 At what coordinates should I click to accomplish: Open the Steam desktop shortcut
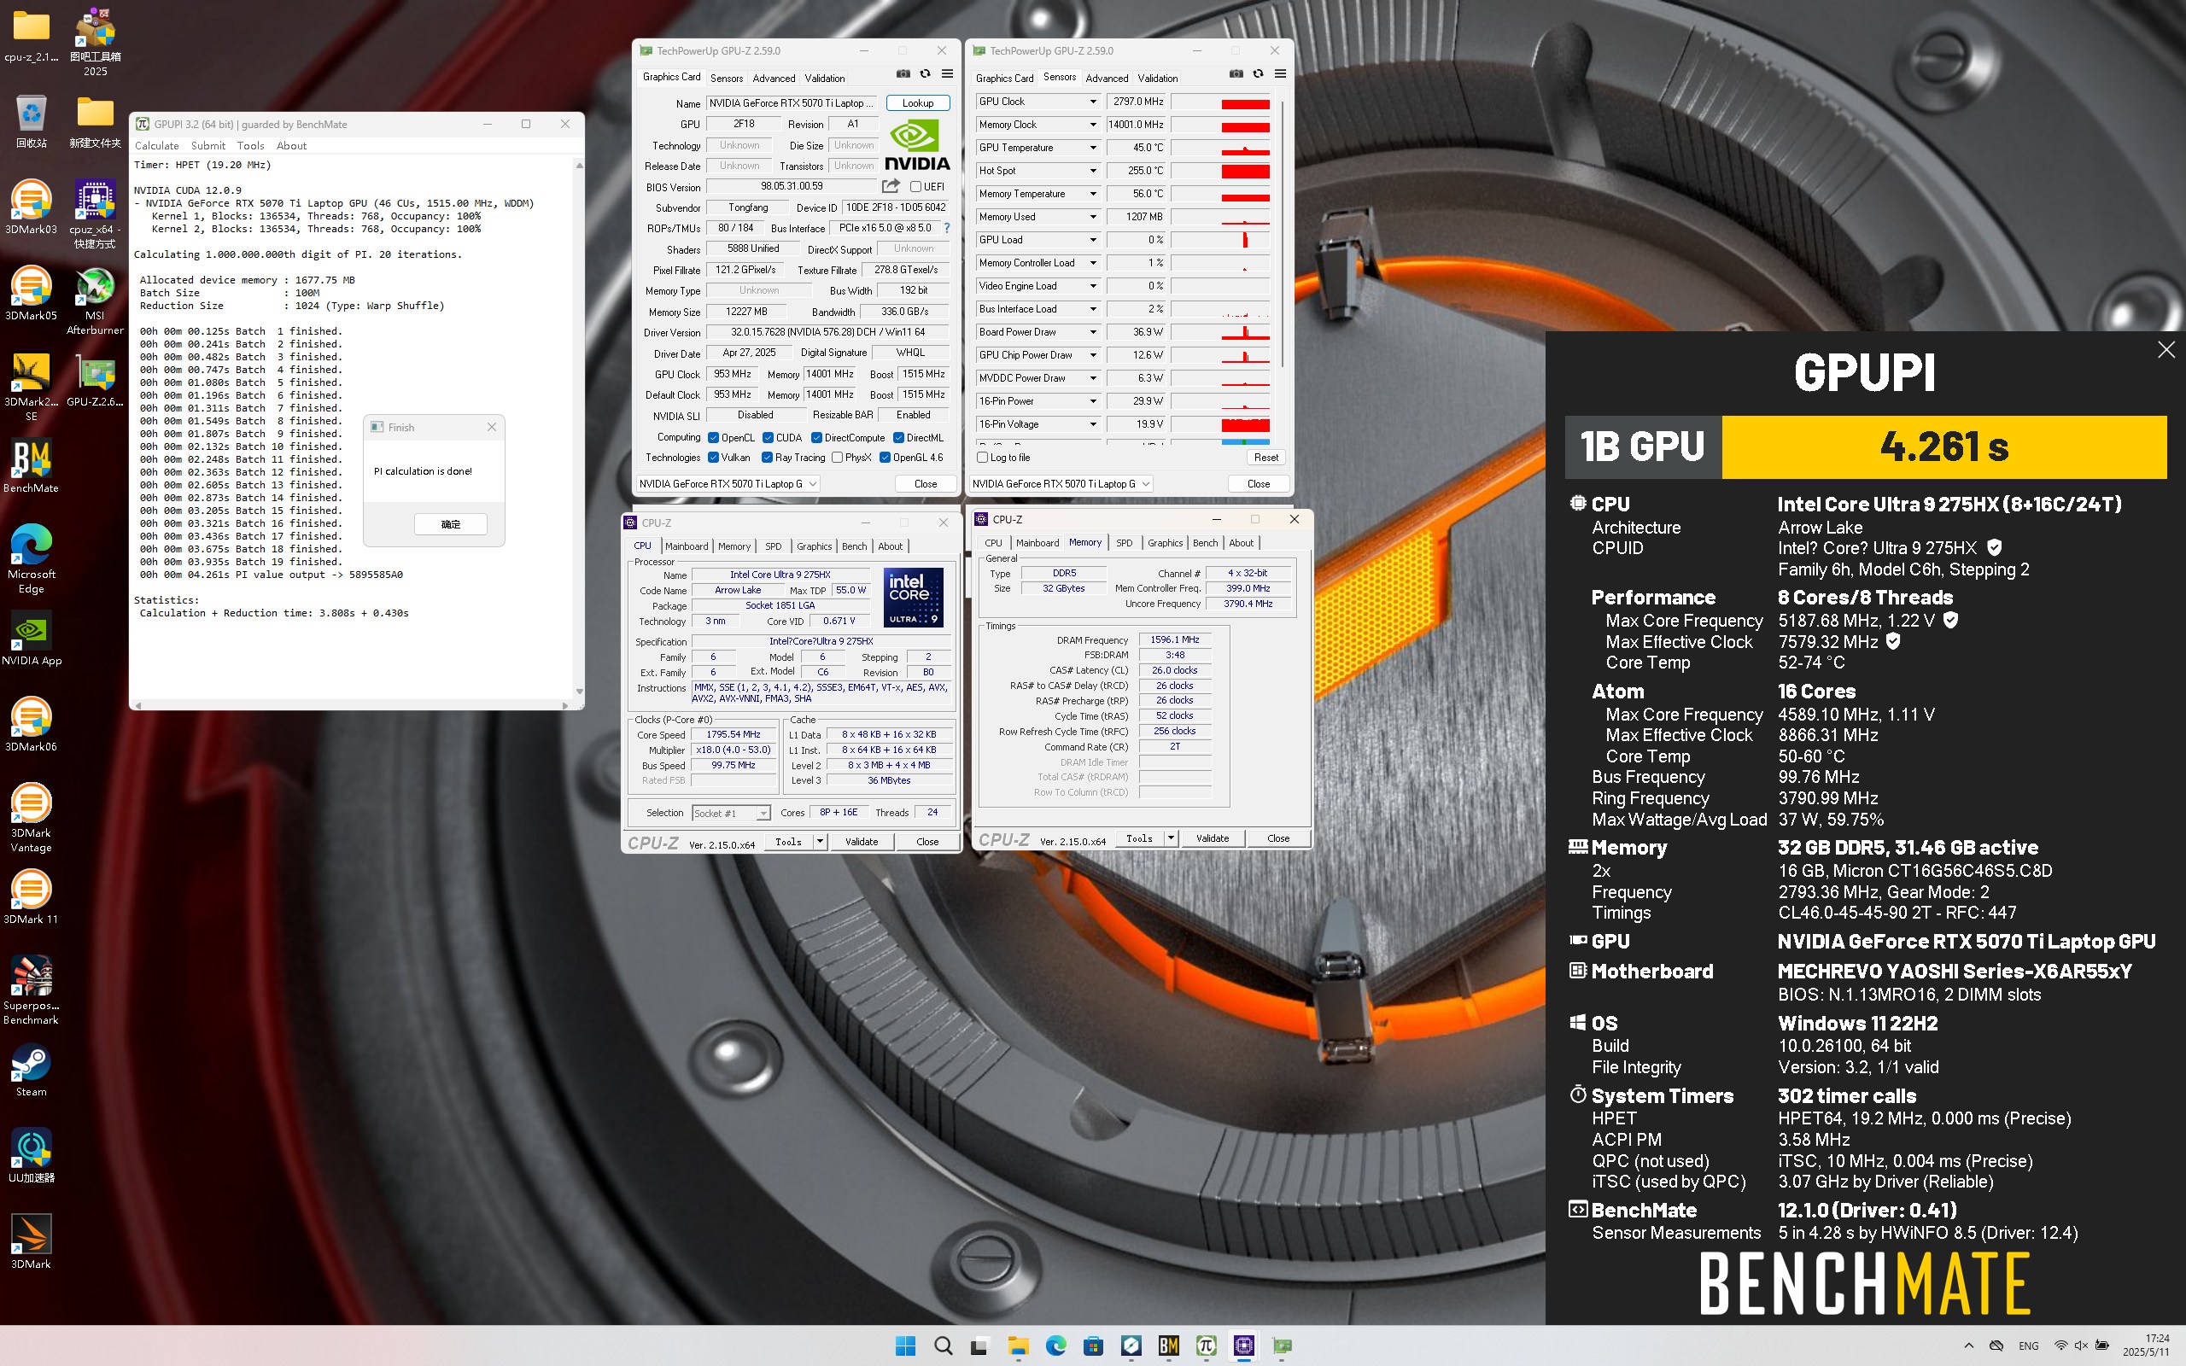click(x=32, y=1071)
